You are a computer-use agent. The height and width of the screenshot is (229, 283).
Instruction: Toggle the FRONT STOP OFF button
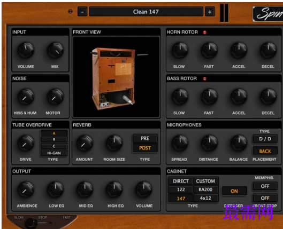(x=265, y=198)
